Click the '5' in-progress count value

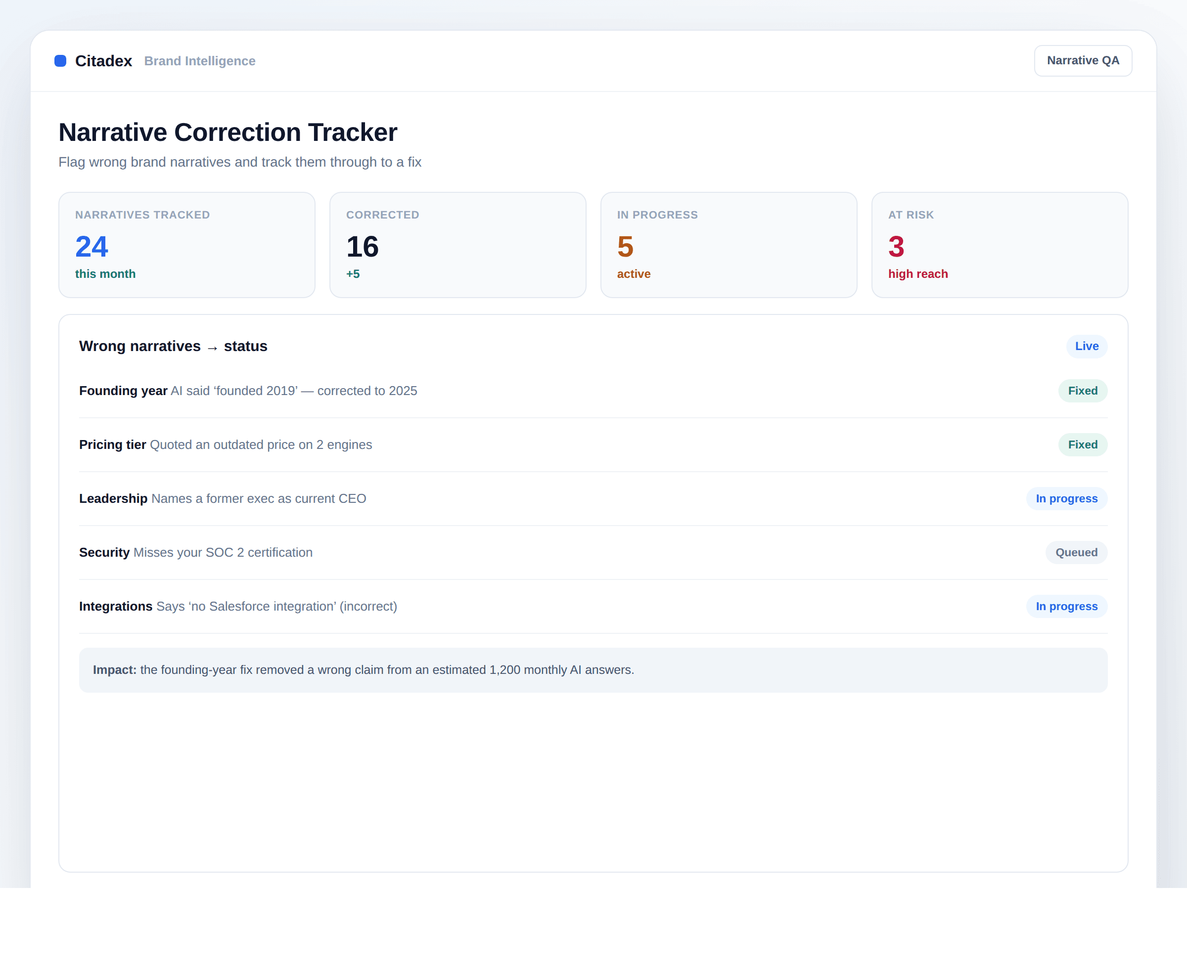point(625,246)
